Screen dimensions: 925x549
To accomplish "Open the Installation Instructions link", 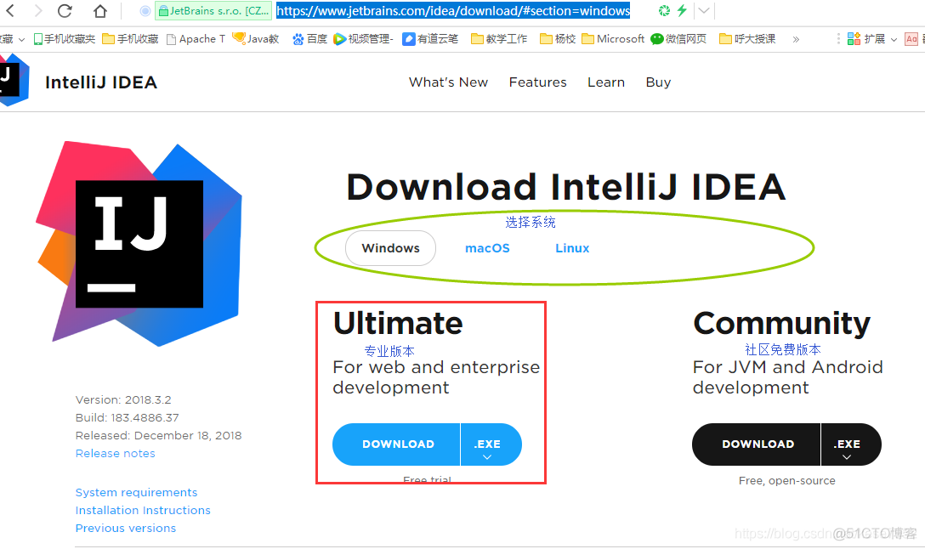I will [x=143, y=510].
